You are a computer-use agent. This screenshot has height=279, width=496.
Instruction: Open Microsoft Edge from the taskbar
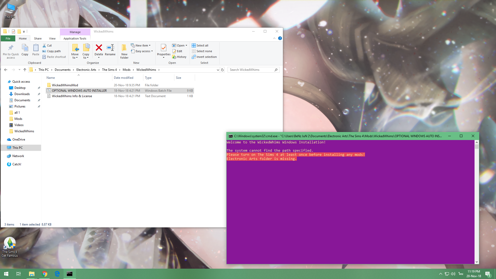(57, 274)
